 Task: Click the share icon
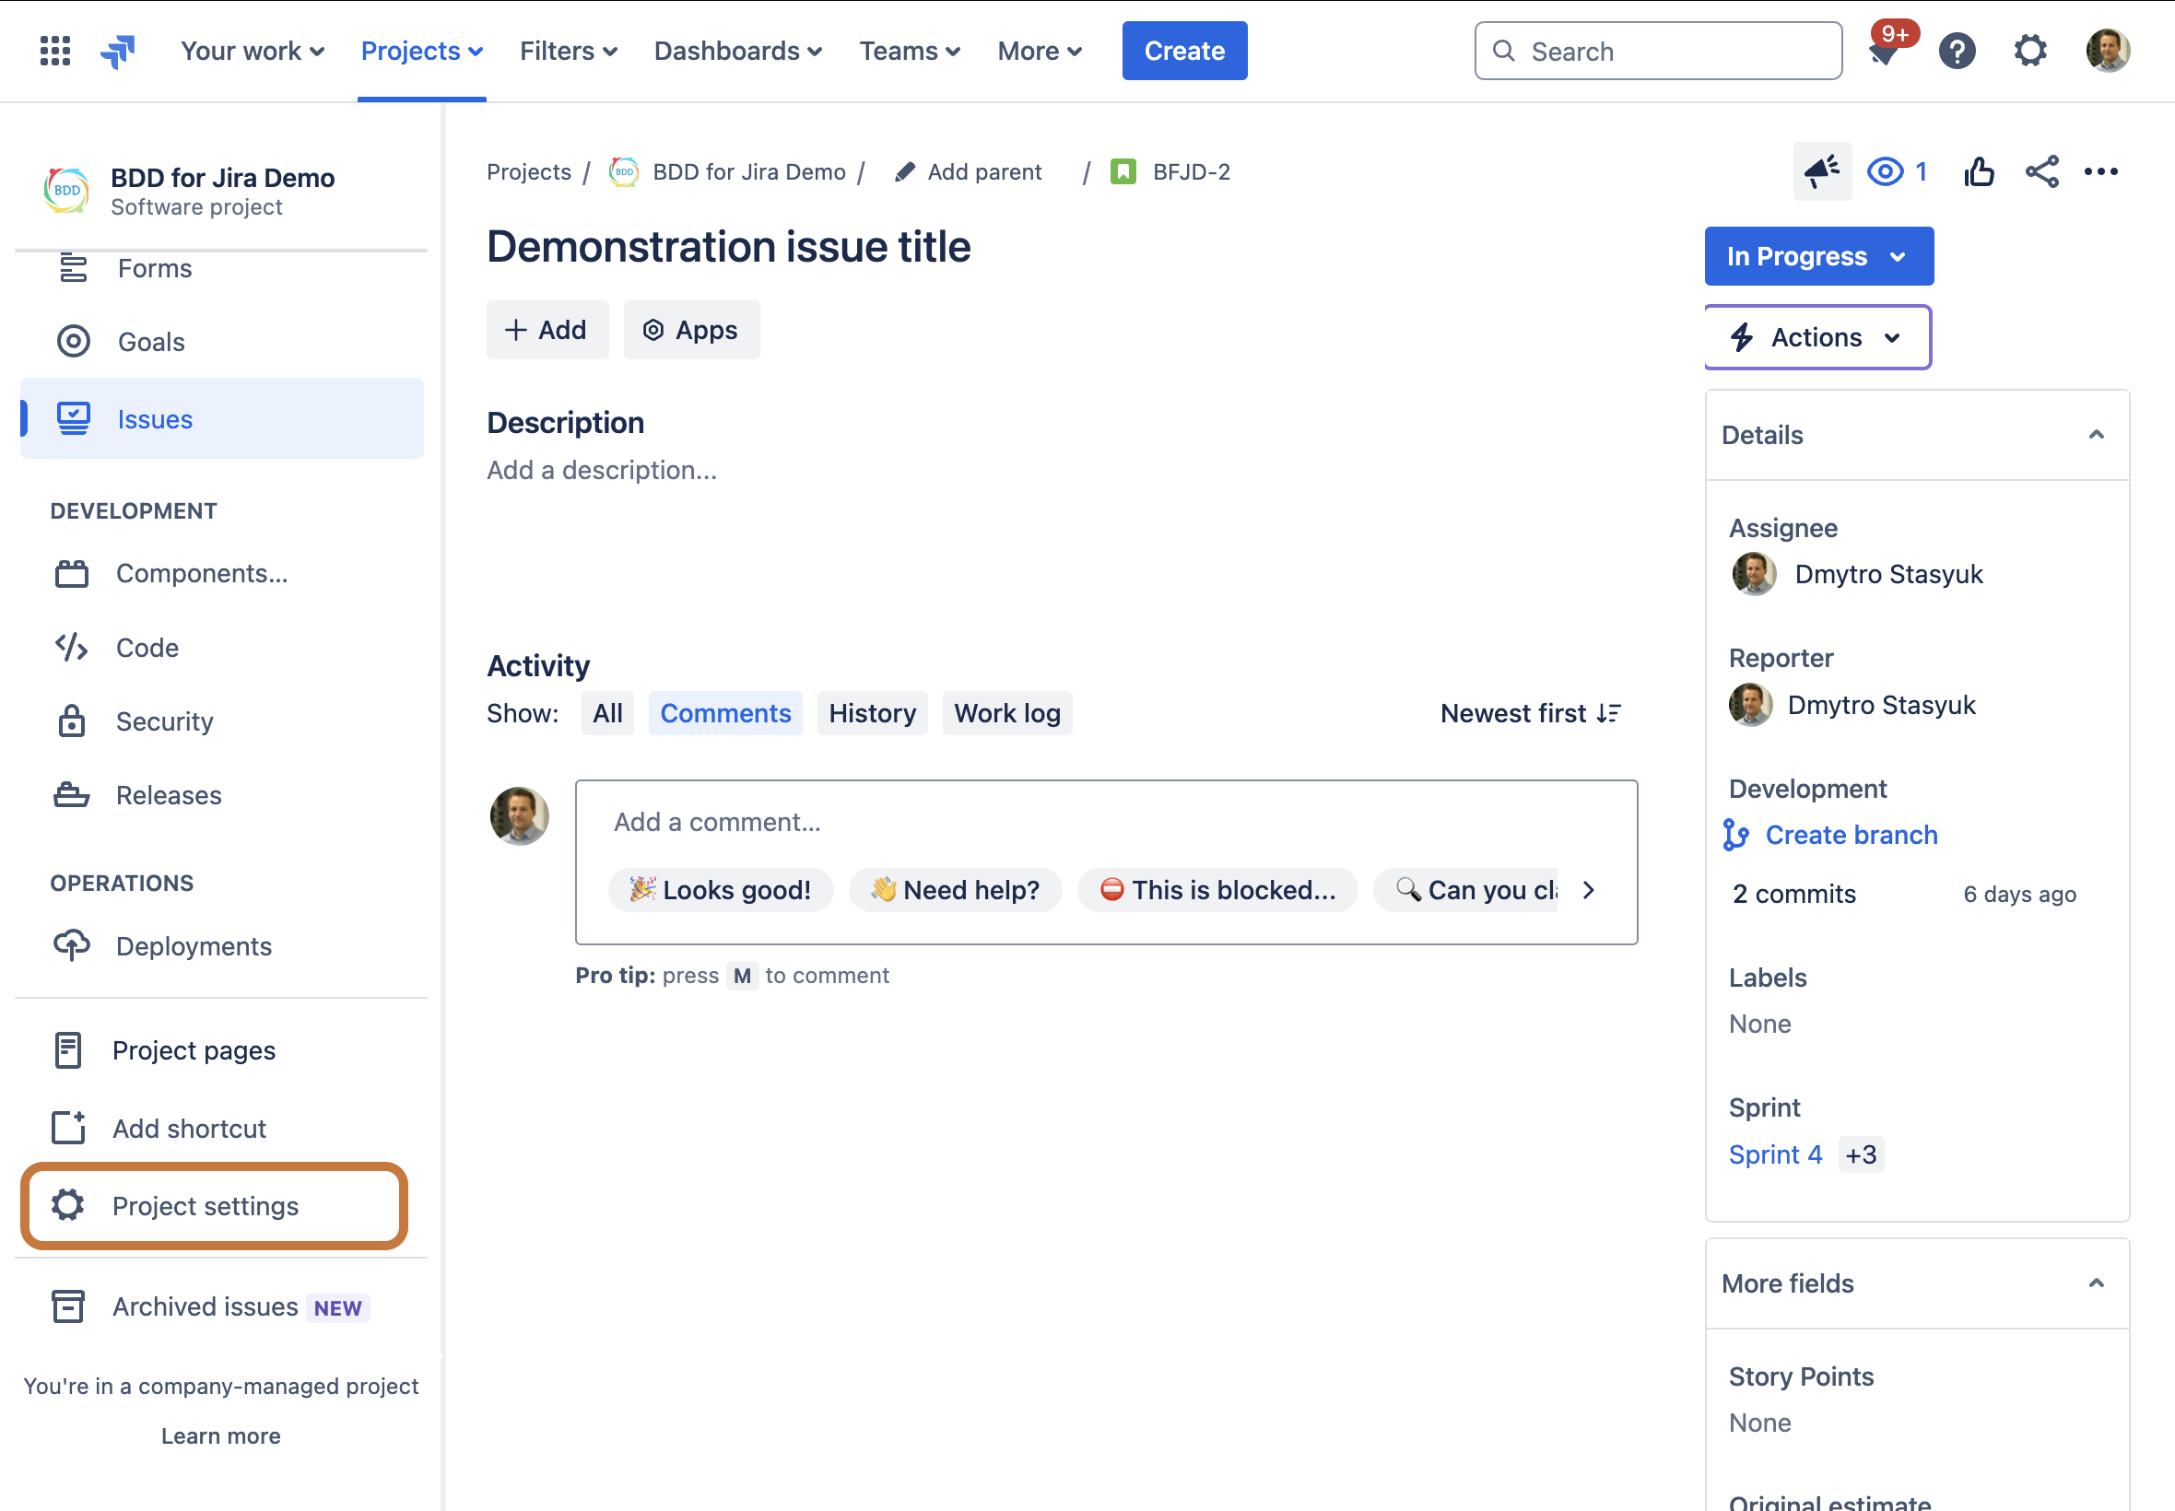coord(2042,171)
